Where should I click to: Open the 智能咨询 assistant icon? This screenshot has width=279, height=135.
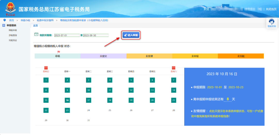pos(272,23)
